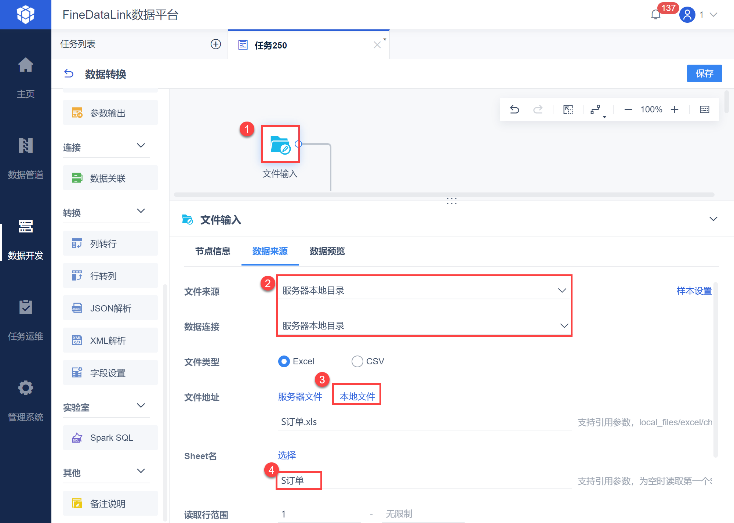Collapse the 文件输入 settings panel
Screen dimensions: 734x523
pos(713,219)
